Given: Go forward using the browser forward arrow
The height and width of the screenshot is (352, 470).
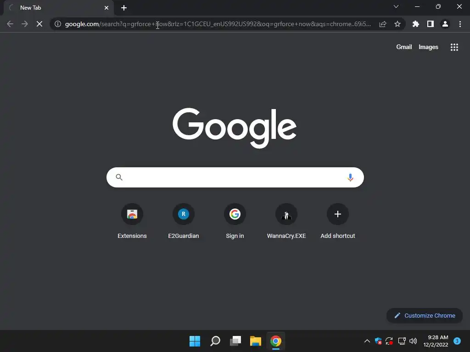Looking at the screenshot, I should pyautogui.click(x=25, y=24).
